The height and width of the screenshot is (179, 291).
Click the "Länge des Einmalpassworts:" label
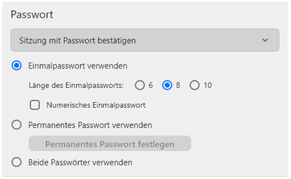click(x=76, y=85)
